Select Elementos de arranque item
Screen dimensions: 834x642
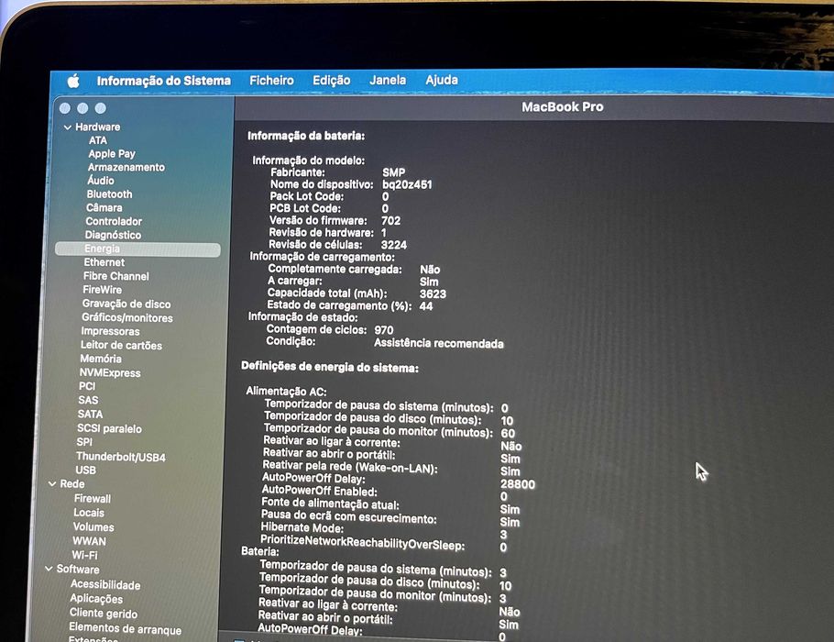tap(125, 628)
